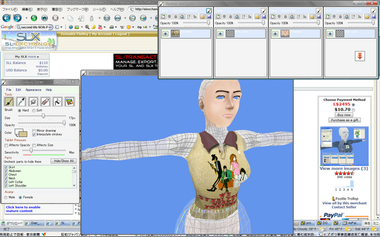
Task: Toggle eye visibility on Skirt panel layer
Action: [x=330, y=34]
